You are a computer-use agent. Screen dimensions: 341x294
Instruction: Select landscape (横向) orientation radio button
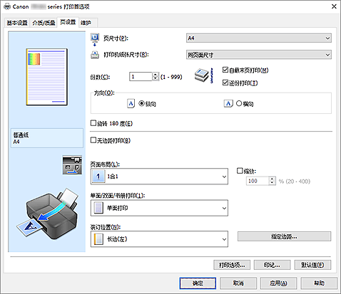pyautogui.click(x=239, y=103)
